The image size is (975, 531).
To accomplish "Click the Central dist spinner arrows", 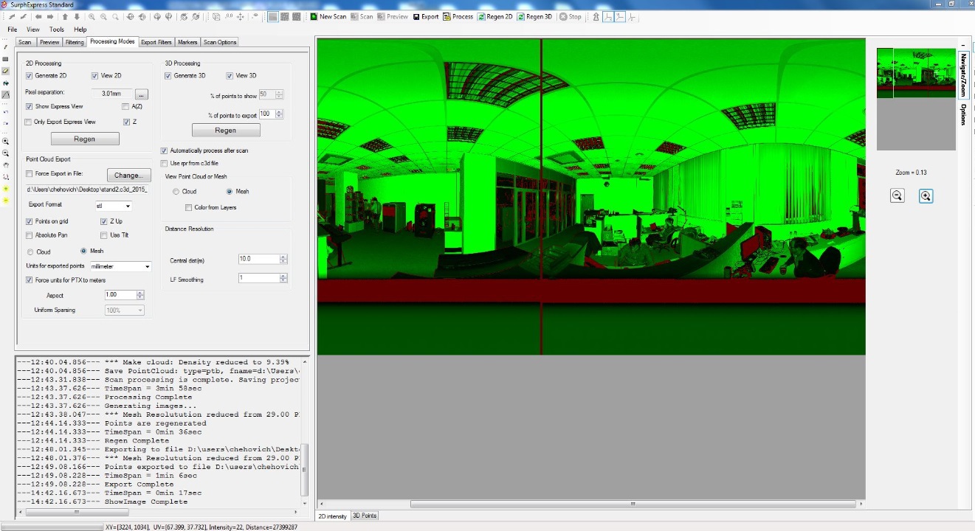I will click(x=283, y=260).
